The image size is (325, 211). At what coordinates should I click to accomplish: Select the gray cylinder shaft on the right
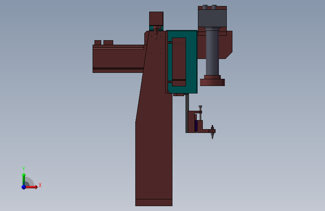point(213,52)
